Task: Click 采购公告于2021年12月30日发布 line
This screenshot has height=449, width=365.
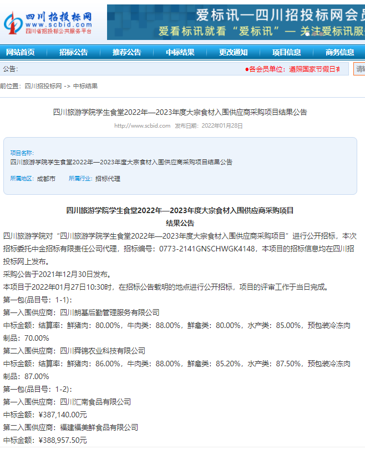Action: point(57,274)
